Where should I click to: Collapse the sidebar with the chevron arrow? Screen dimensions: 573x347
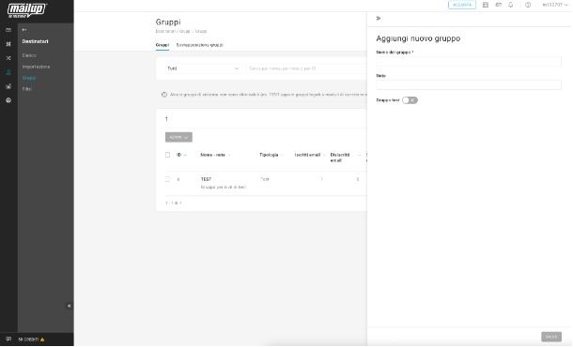(70, 306)
